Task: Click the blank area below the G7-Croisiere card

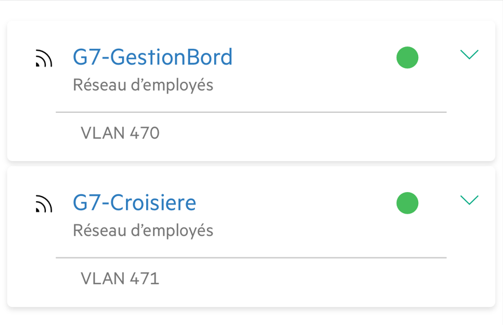Action: (x=251, y=316)
